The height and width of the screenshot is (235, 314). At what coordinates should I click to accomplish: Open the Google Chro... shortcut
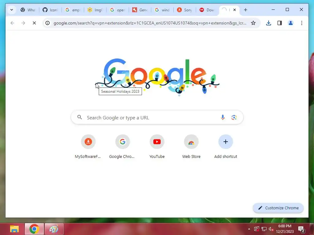tap(122, 147)
